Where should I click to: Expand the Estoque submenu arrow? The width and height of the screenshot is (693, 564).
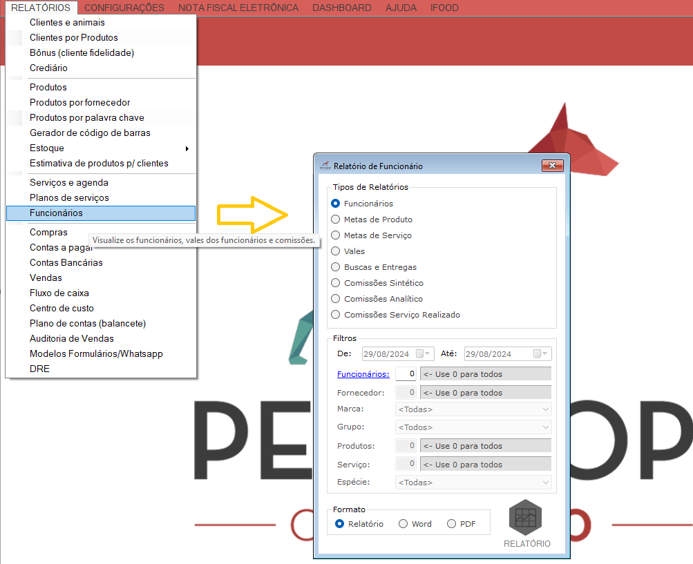(x=187, y=148)
